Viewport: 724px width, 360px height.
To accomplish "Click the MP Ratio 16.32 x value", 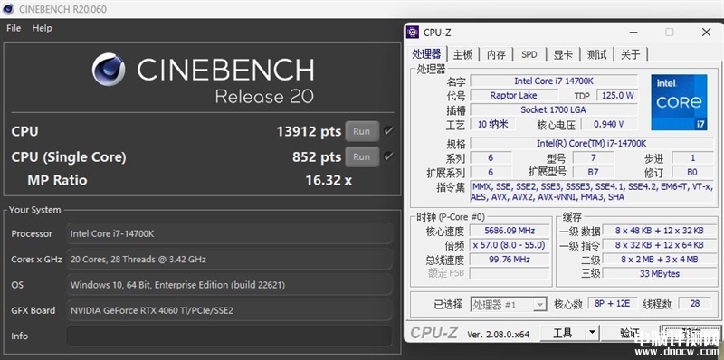I will point(329,180).
